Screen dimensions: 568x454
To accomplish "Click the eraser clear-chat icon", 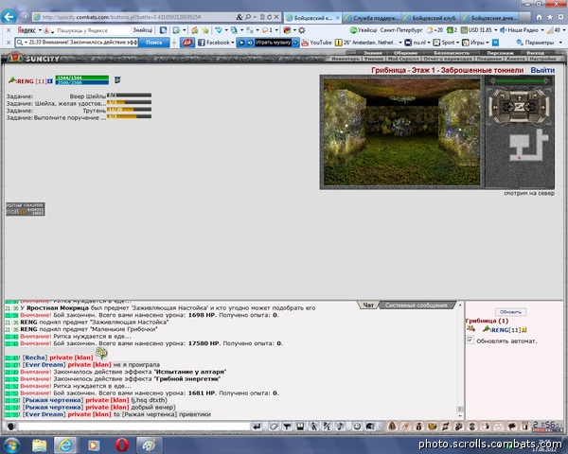I will (x=274, y=427).
